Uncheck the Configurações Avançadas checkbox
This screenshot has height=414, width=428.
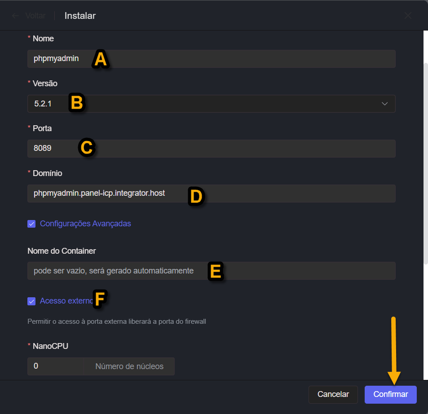(31, 224)
